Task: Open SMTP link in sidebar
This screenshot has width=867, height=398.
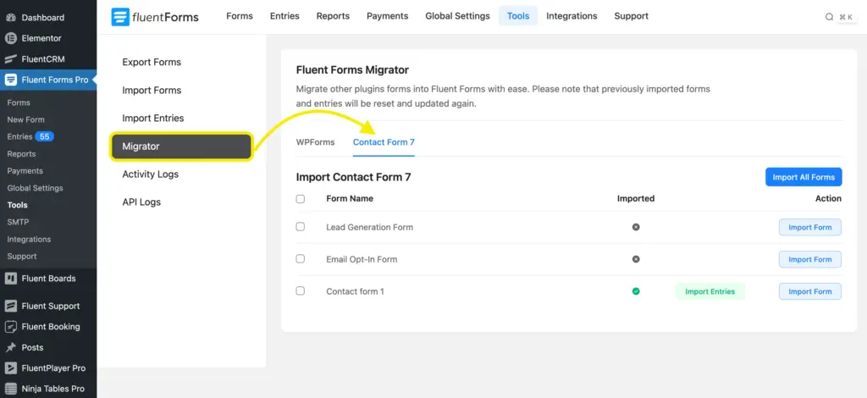Action: [x=18, y=222]
